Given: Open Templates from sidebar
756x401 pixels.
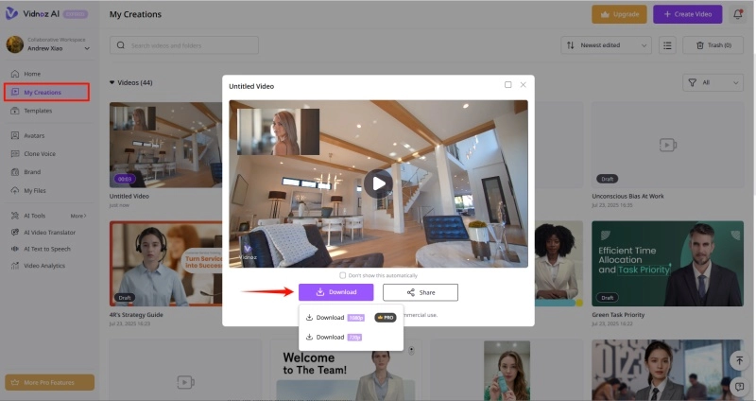Looking at the screenshot, I should click(x=38, y=111).
